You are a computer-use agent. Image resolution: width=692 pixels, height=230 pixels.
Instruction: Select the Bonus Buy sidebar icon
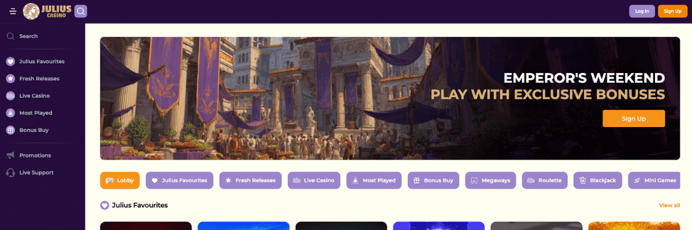(x=10, y=131)
